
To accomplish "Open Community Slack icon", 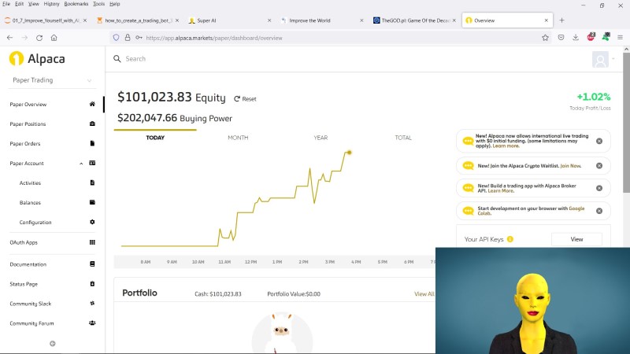I will [92, 304].
